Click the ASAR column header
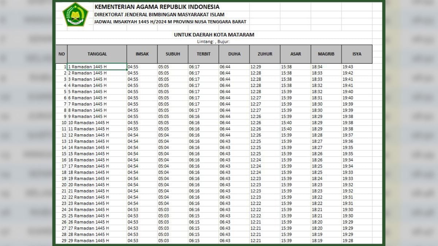 pyautogui.click(x=296, y=54)
